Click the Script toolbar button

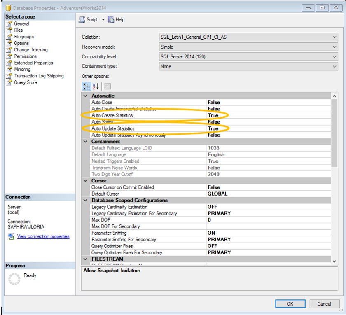pos(89,20)
